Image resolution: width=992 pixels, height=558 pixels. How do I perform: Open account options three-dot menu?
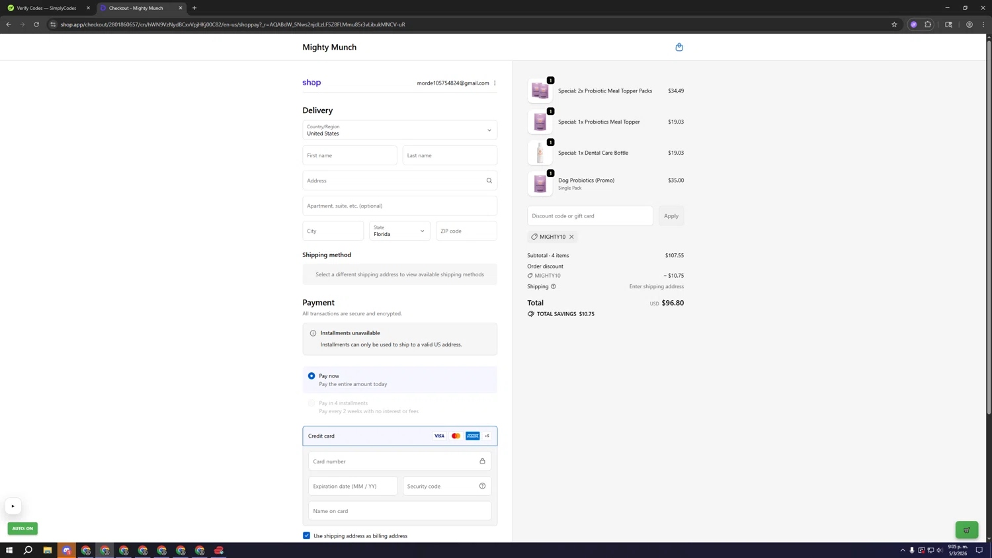point(495,83)
